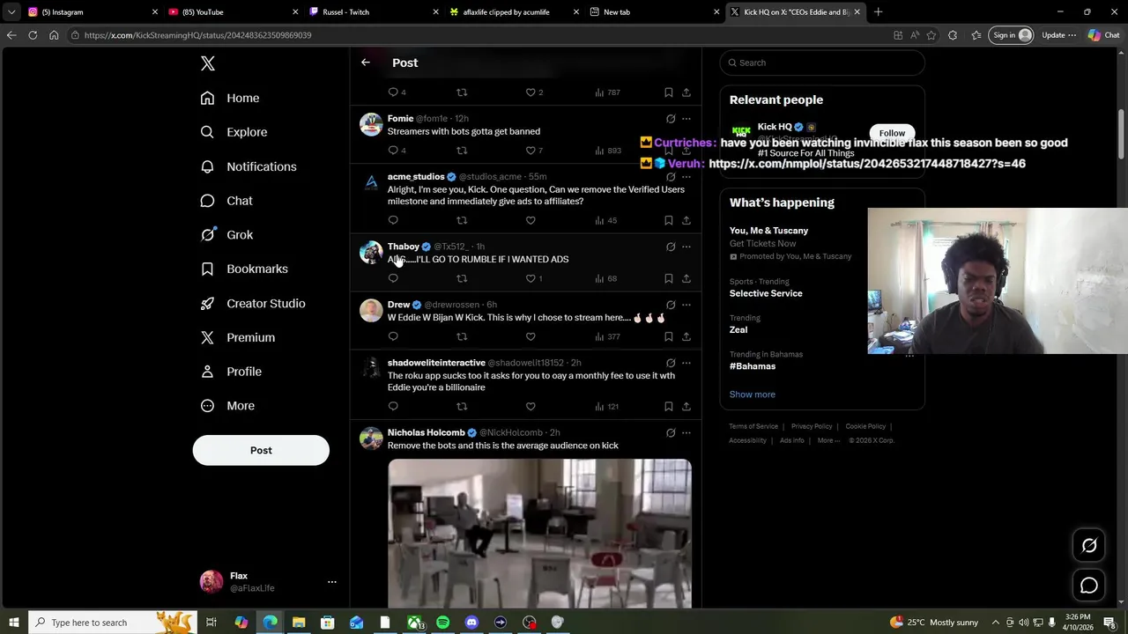
Task: Share the acme_studios post
Action: coord(686,220)
